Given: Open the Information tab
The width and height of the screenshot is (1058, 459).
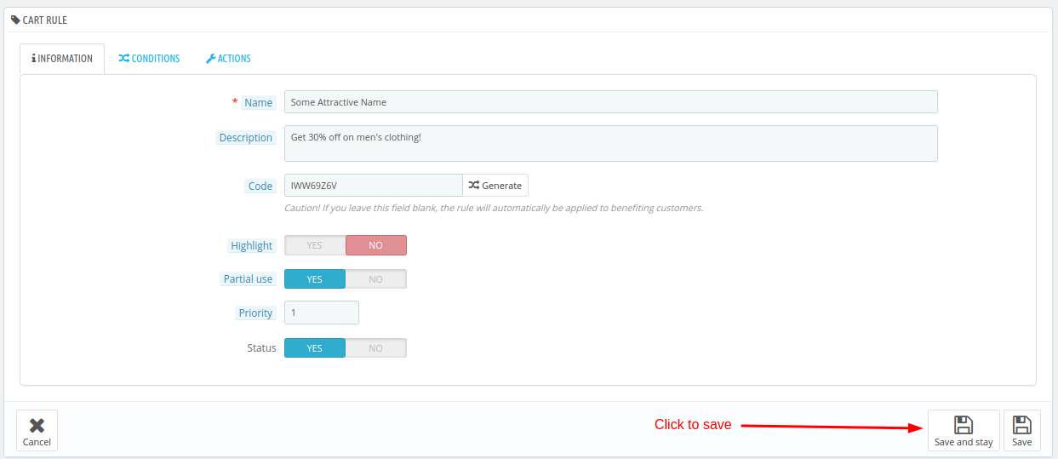Looking at the screenshot, I should pos(62,59).
